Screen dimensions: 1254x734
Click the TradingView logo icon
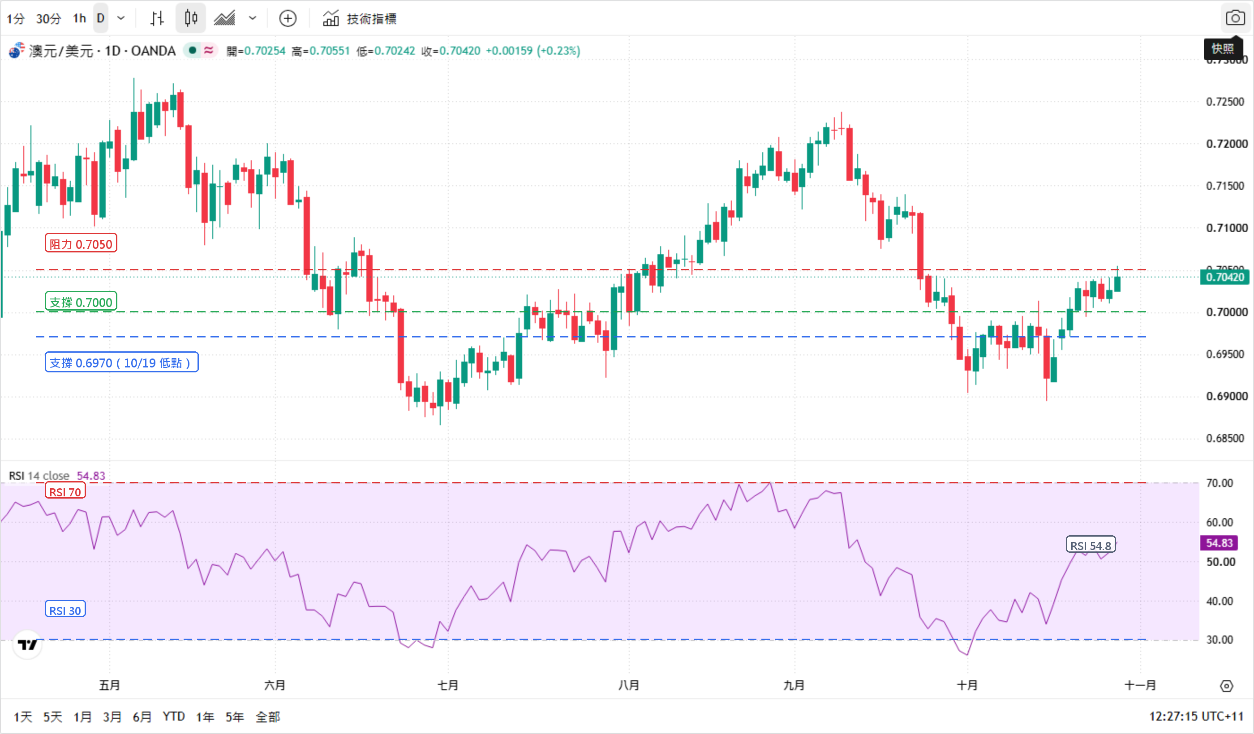click(x=27, y=645)
